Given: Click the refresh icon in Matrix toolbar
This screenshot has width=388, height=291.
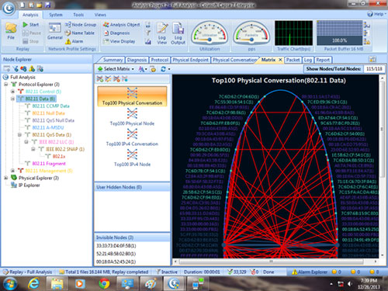Looking at the screenshot, I should click(x=163, y=69).
